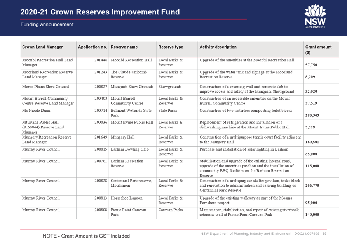Select the Reserve type column header
Image resolution: width=347 pixels, height=243 pixels.
(x=171, y=47)
